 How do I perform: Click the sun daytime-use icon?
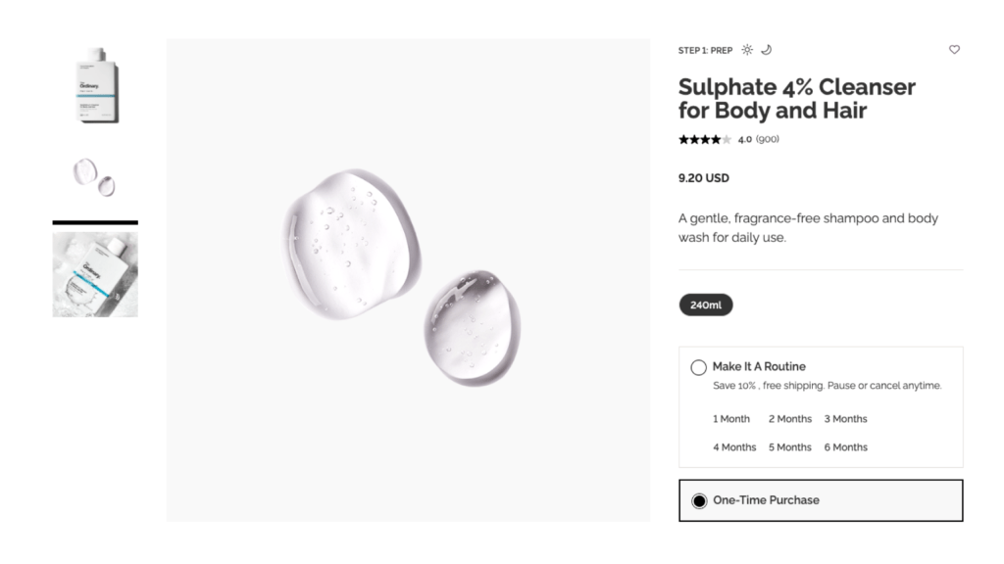click(747, 50)
